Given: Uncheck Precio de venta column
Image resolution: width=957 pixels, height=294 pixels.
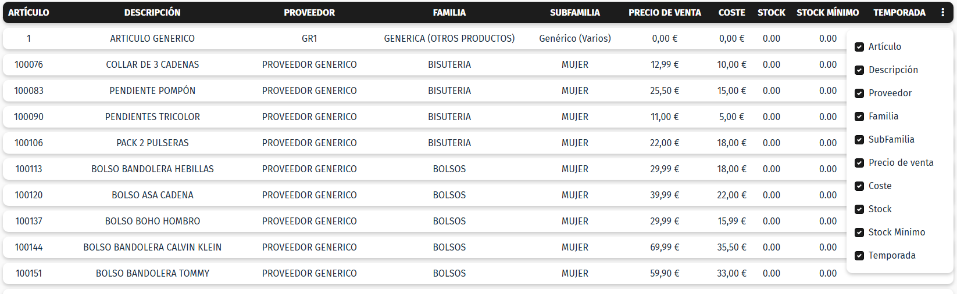Looking at the screenshot, I should pos(859,163).
